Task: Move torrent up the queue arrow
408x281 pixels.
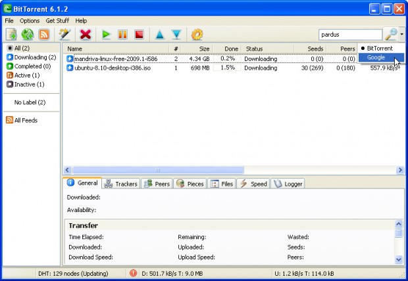Action: pos(160,34)
